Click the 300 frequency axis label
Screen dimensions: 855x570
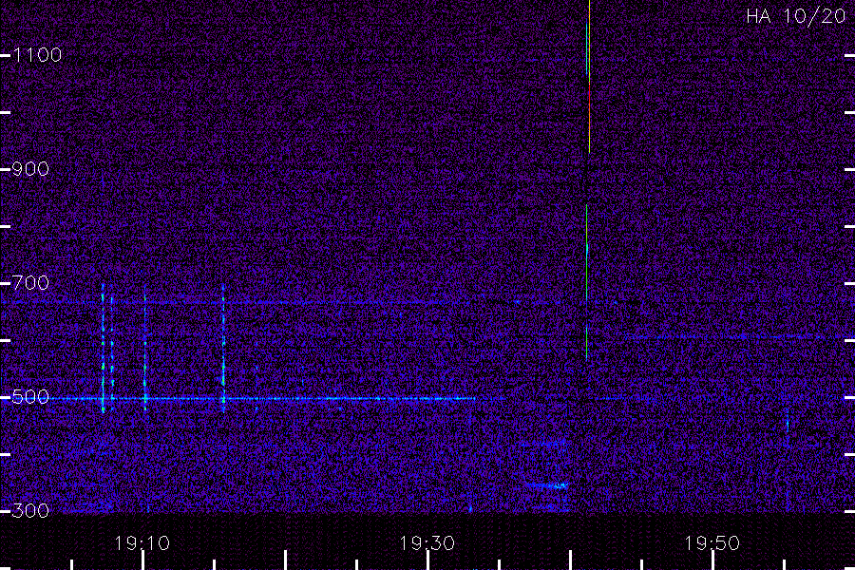(x=30, y=510)
